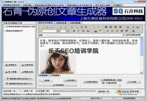Expand the SEO功能 dropdown
Screen dimensions: 147x101
pyautogui.click(x=140, y=82)
